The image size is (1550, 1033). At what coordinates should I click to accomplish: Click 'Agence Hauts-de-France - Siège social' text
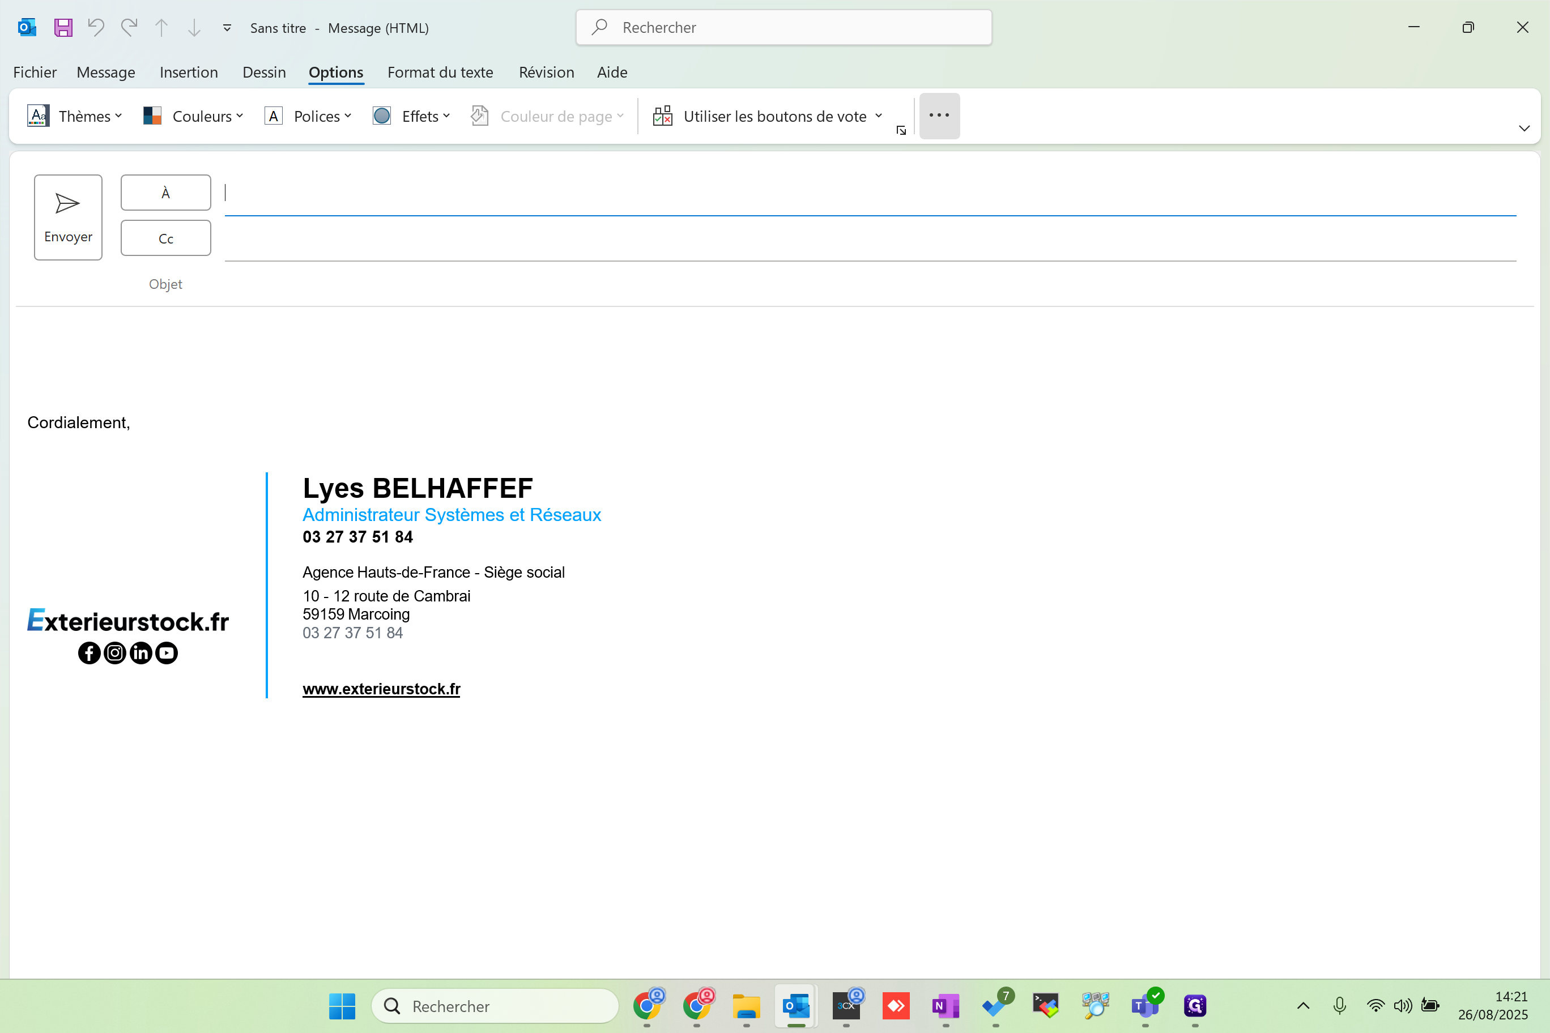[x=433, y=572]
